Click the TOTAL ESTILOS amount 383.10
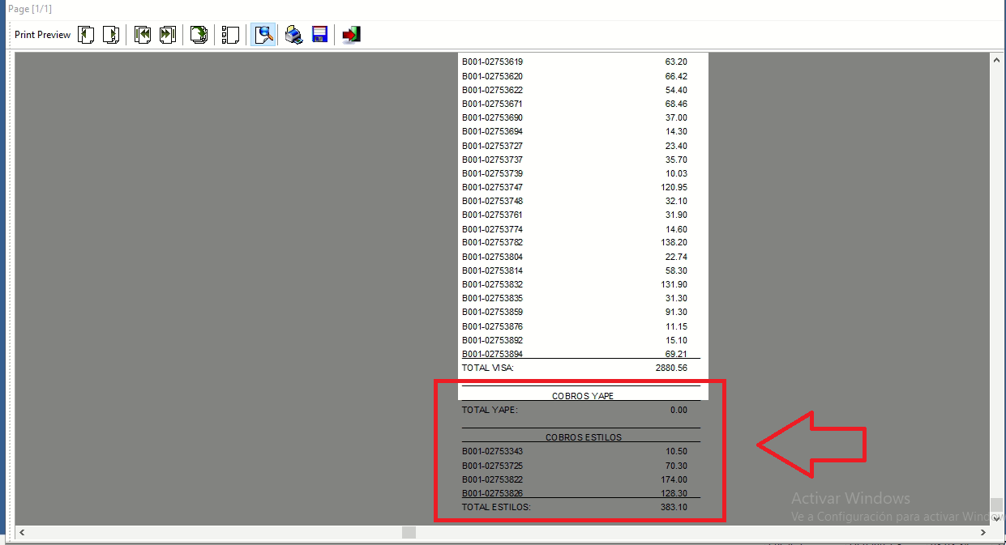This screenshot has width=1006, height=545. [x=674, y=507]
